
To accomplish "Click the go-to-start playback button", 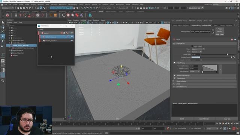I will point(217,123).
